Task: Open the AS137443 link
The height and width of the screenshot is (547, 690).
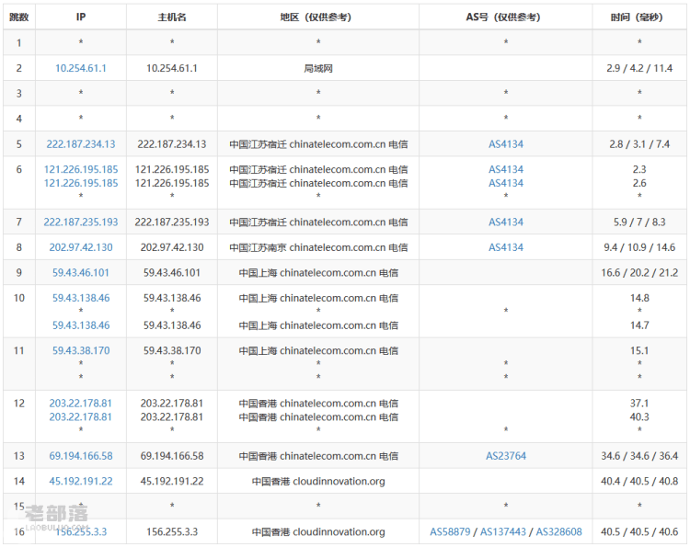Action: [504, 531]
